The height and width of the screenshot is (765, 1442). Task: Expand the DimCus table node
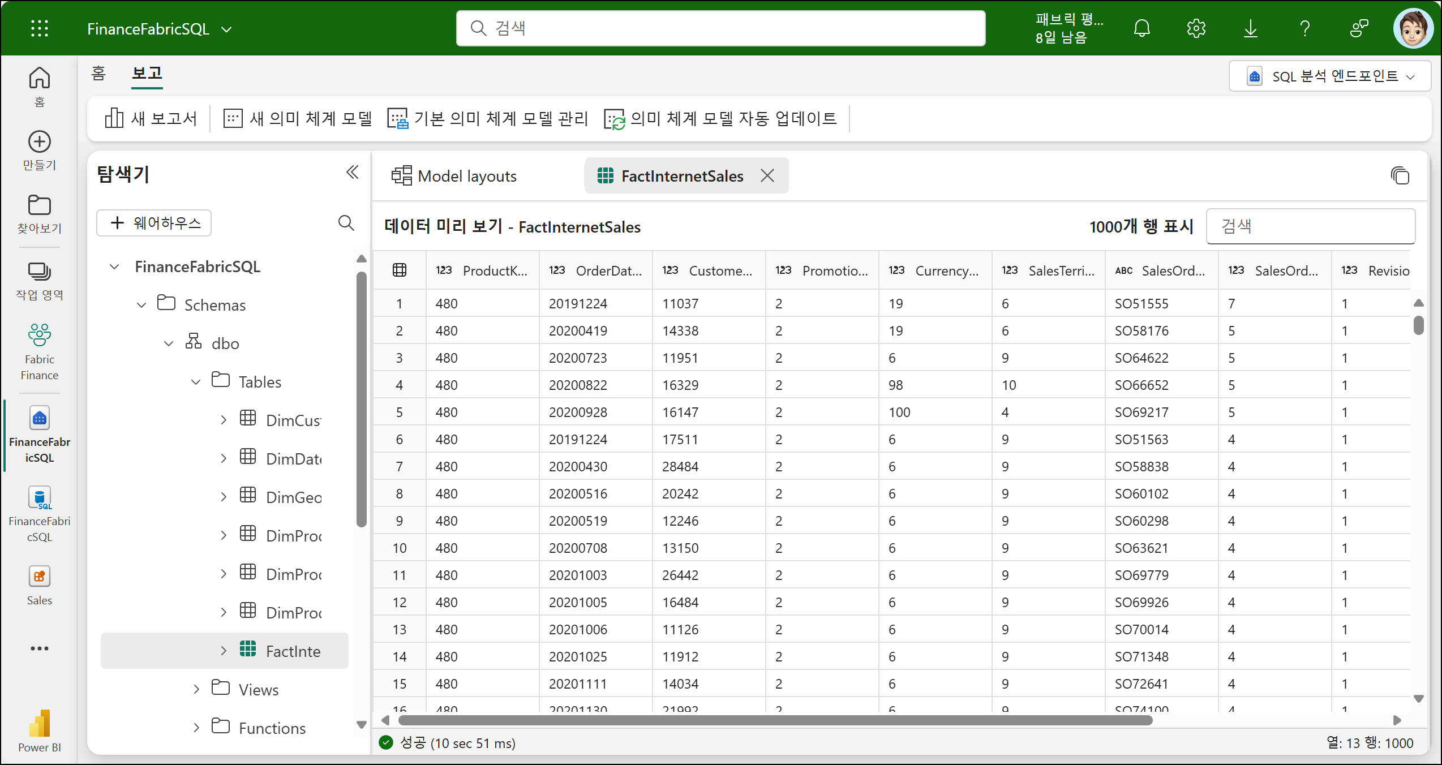pyautogui.click(x=224, y=420)
